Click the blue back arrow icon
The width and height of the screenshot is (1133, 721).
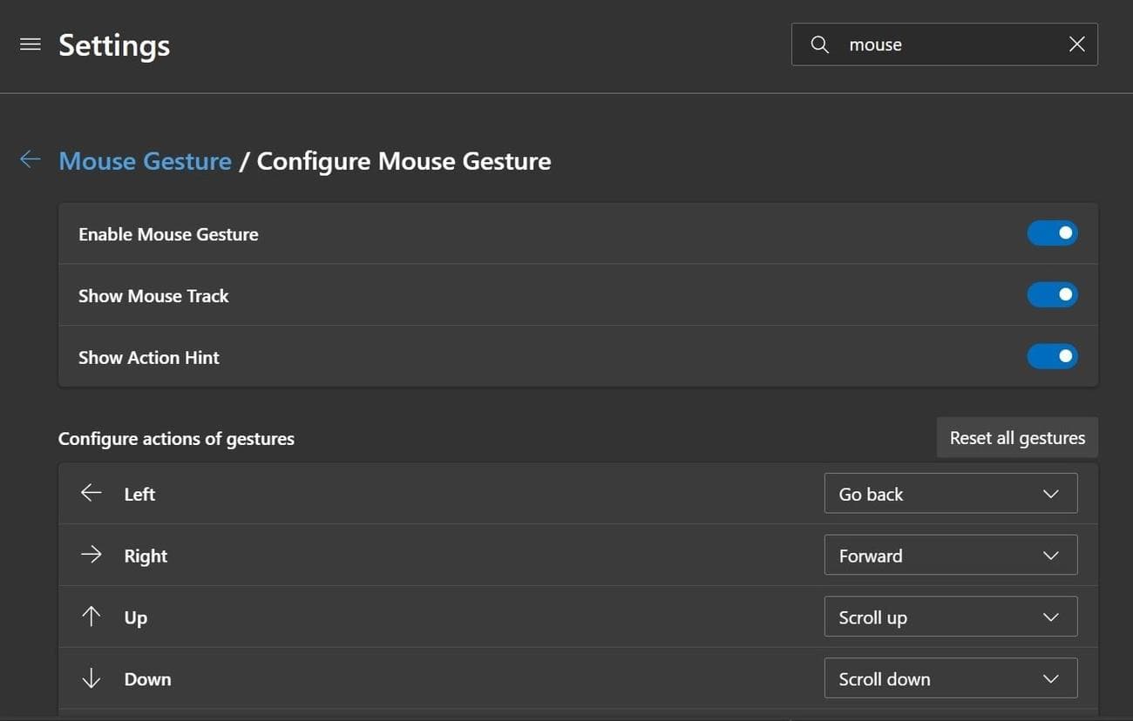point(31,159)
